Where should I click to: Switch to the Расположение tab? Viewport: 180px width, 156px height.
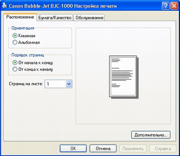[x=20, y=17]
